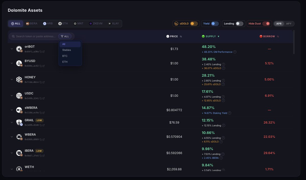Switch to the MNT network tab
Viewport: 306px width, 180px height.
tap(79, 24)
